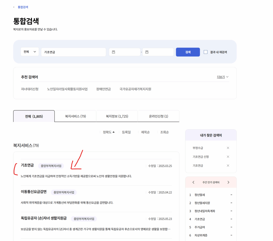The width and height of the screenshot is (273, 241).
Task: Remove 기초연금 신청 from my search history
Action: point(228,157)
